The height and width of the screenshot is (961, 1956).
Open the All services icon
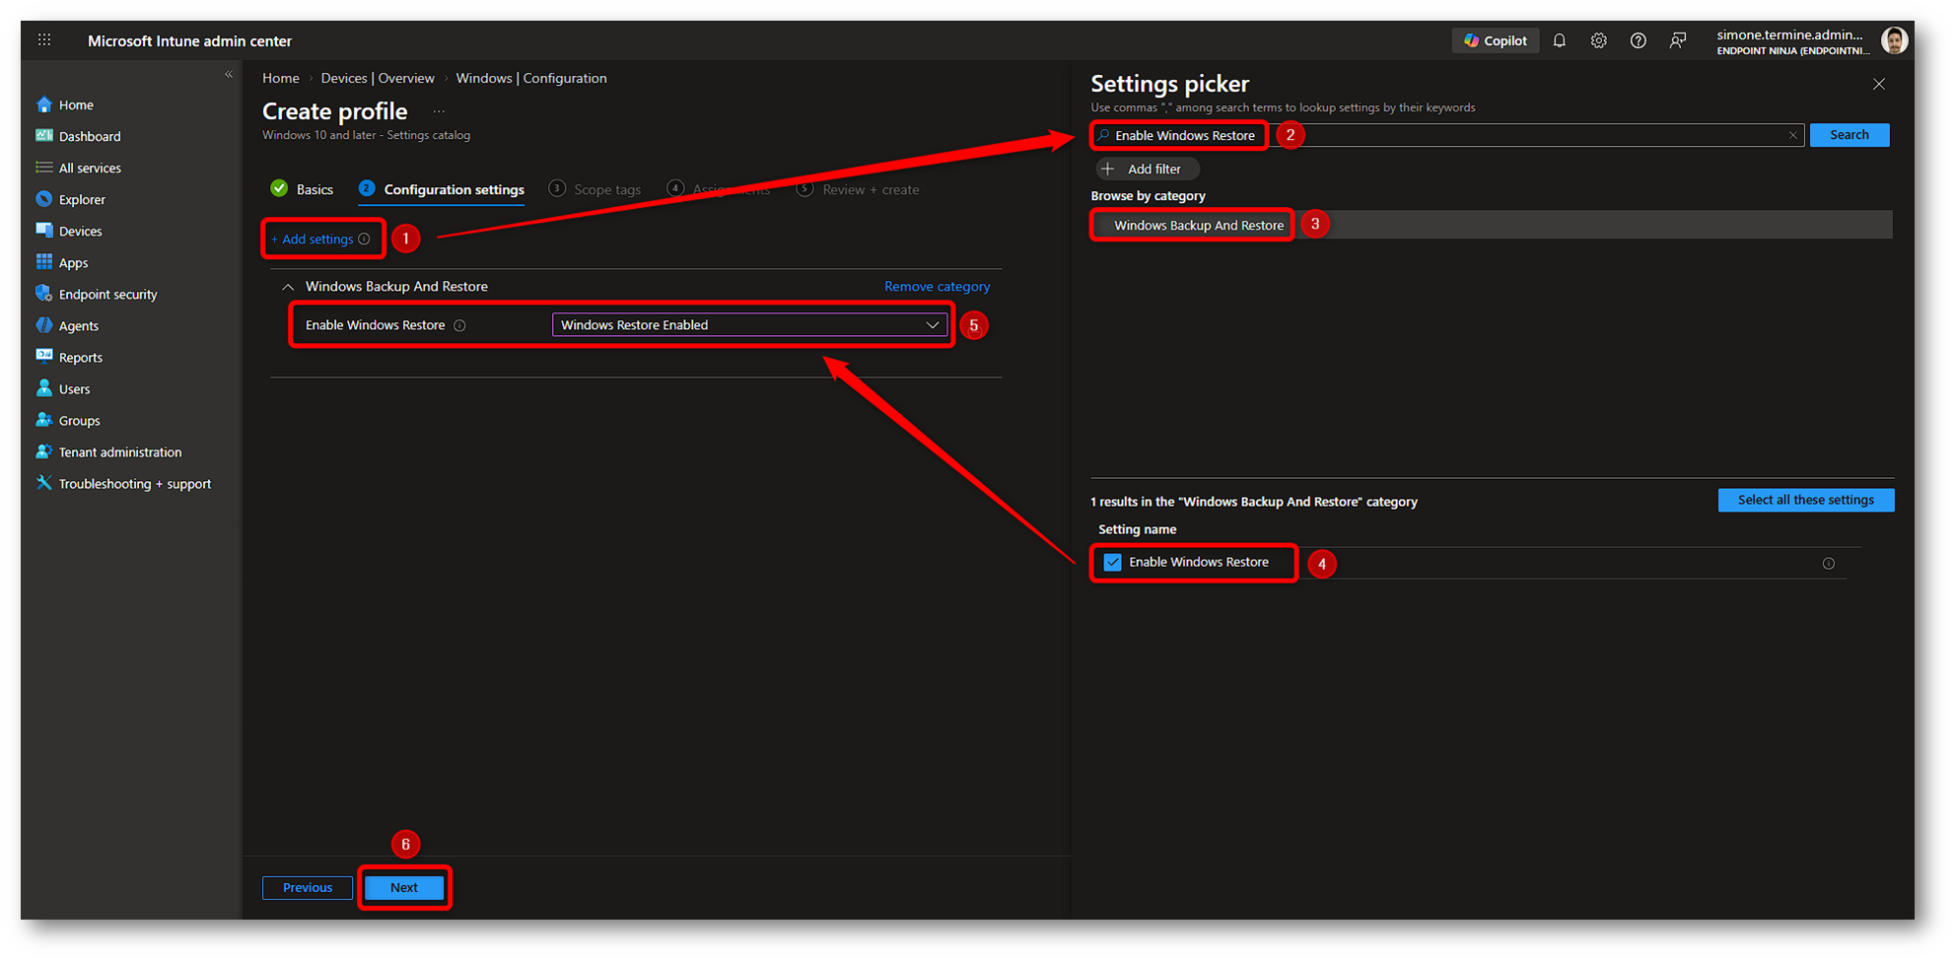click(x=44, y=168)
